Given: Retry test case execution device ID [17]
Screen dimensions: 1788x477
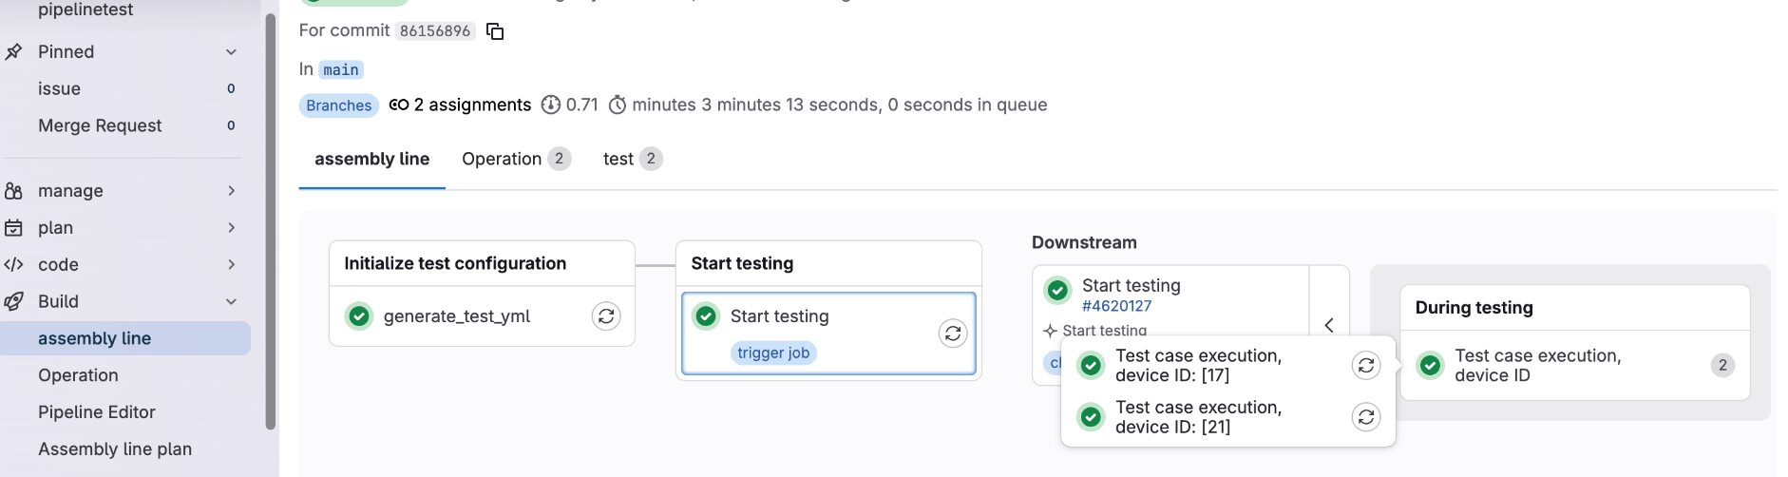Looking at the screenshot, I should pyautogui.click(x=1365, y=365).
